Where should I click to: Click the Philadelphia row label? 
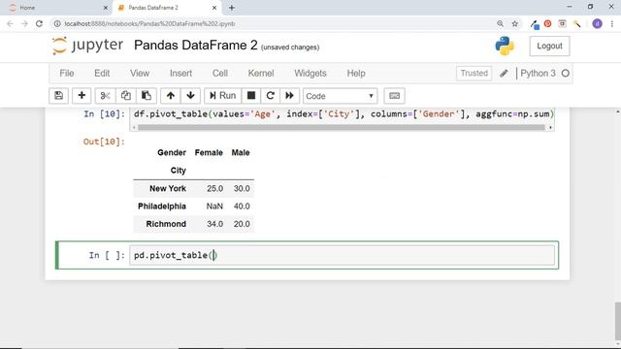(x=162, y=206)
